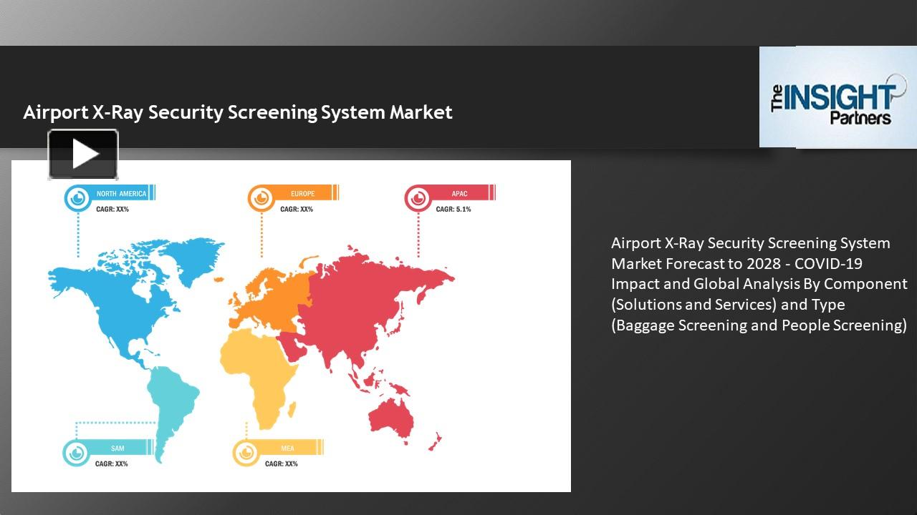Click the video play button icon
The height and width of the screenshot is (515, 917).
(82, 152)
